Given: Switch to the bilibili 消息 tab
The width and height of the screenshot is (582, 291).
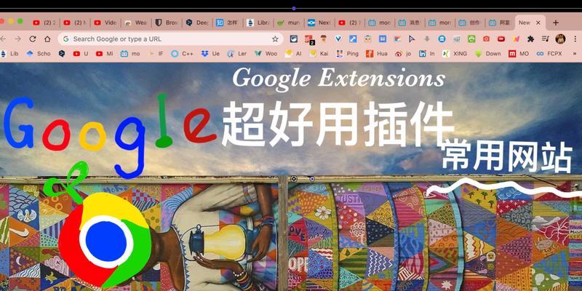Looking at the screenshot, I should coord(410,23).
